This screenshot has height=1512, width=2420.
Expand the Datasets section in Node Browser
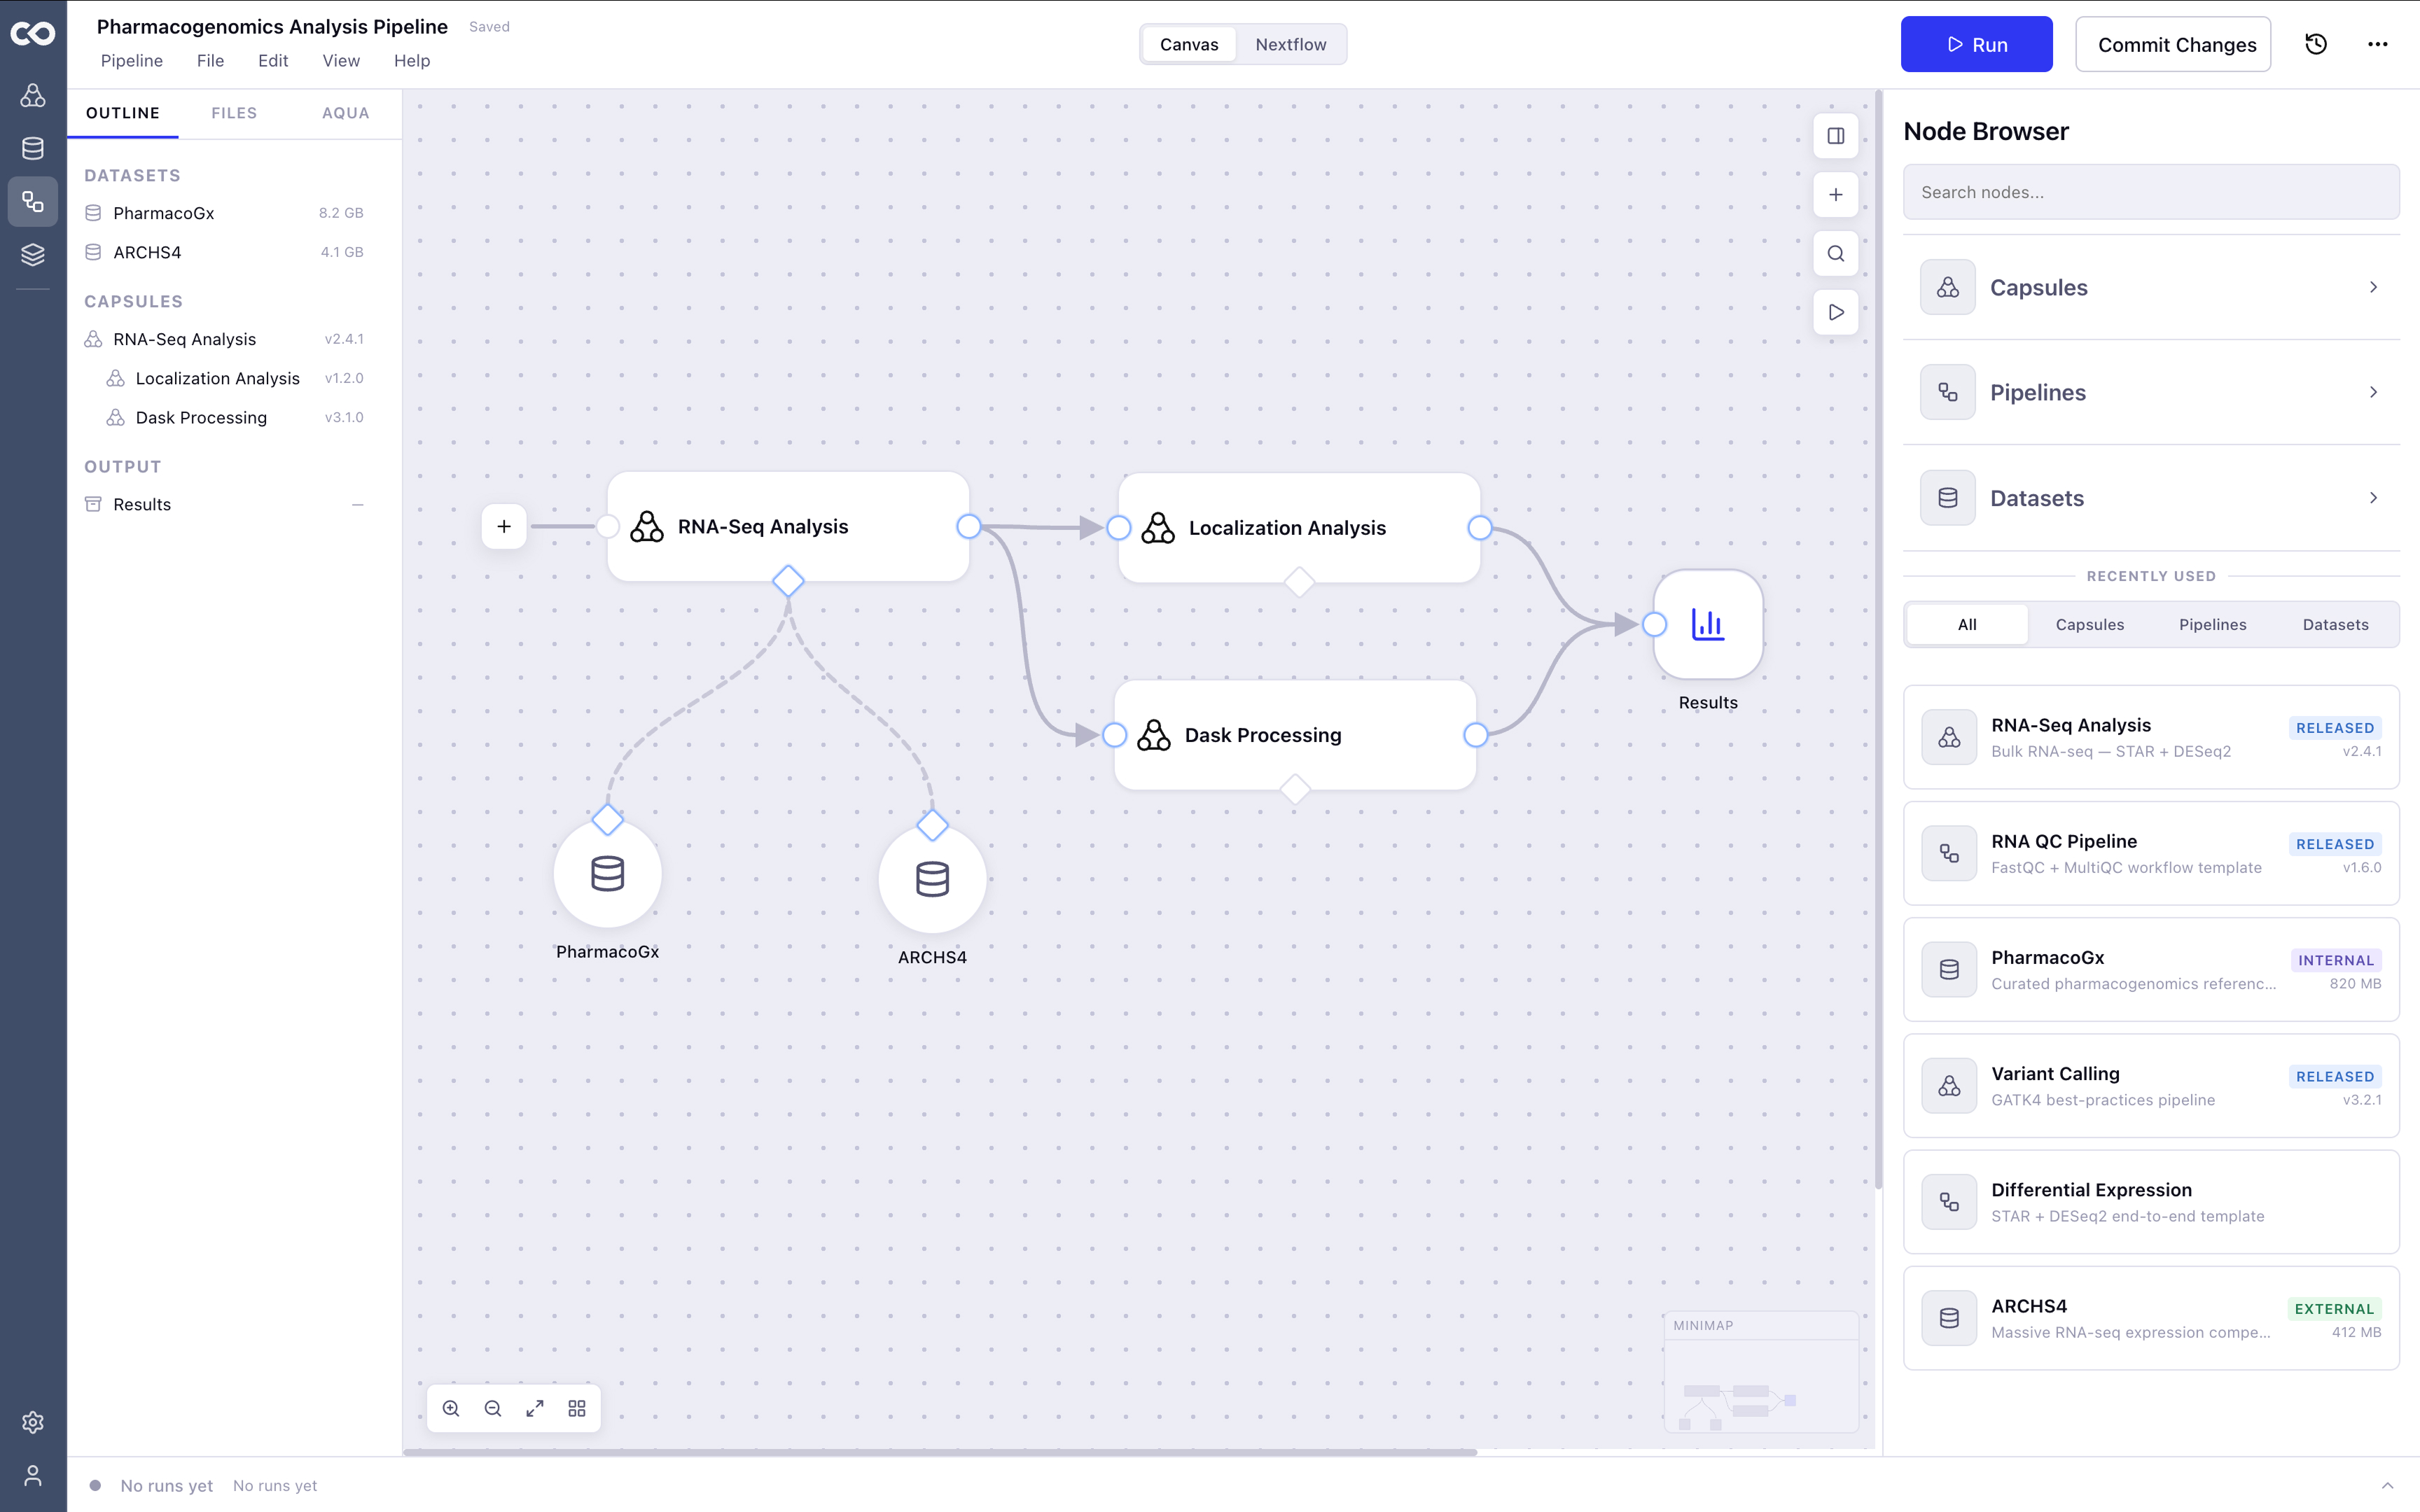(x=2151, y=497)
